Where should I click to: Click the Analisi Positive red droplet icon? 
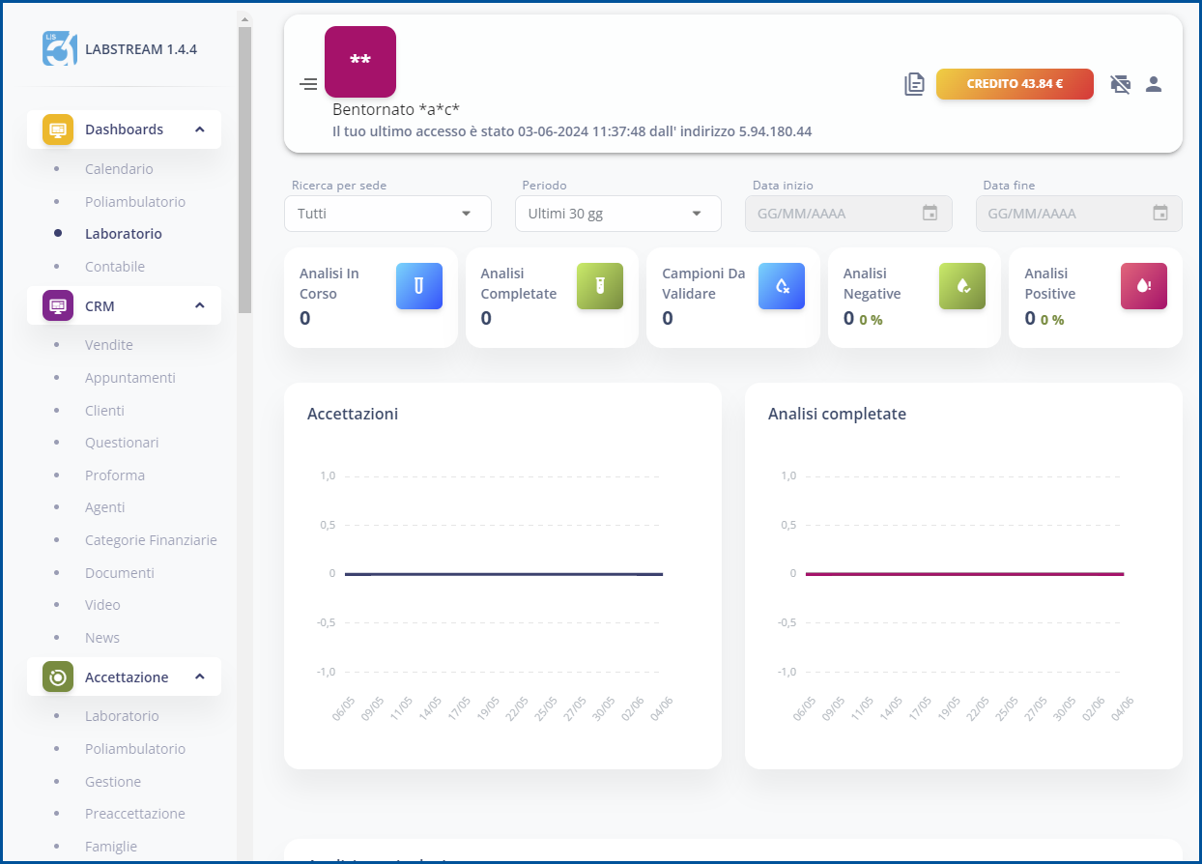1143,286
